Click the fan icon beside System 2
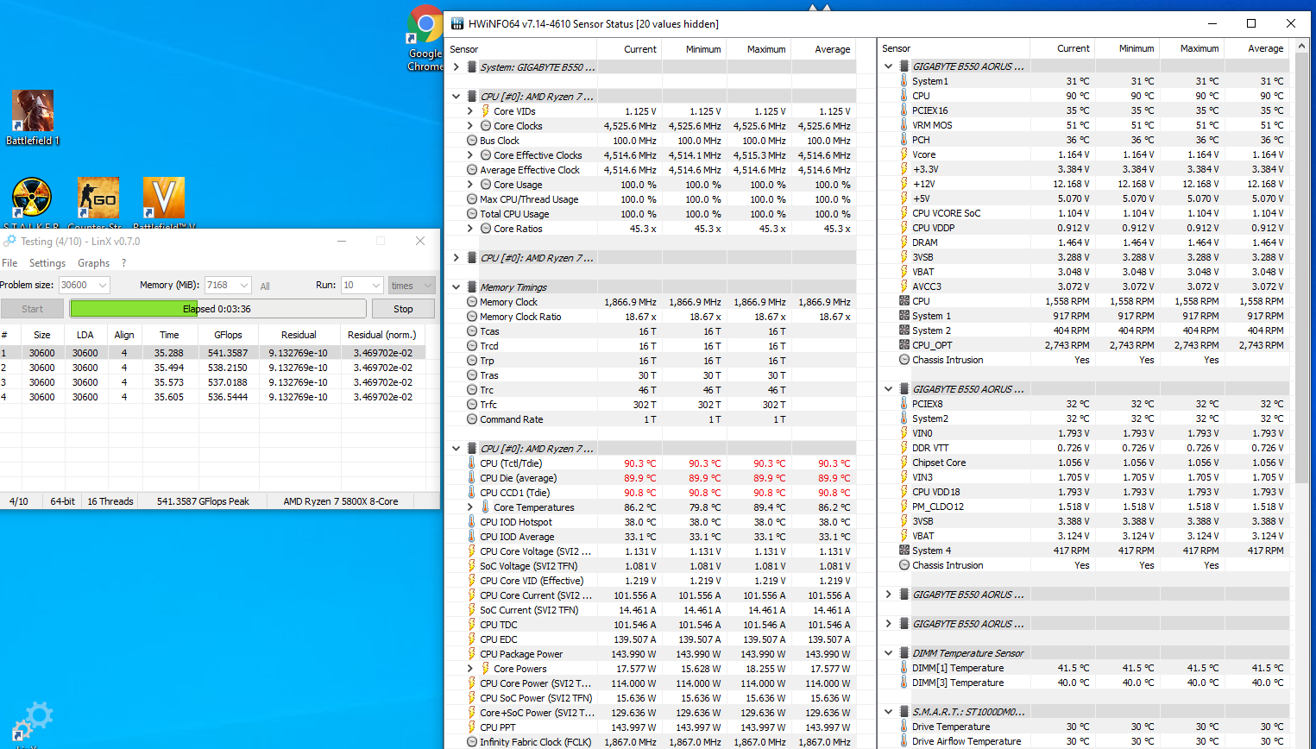The height and width of the screenshot is (749, 1316). point(904,330)
